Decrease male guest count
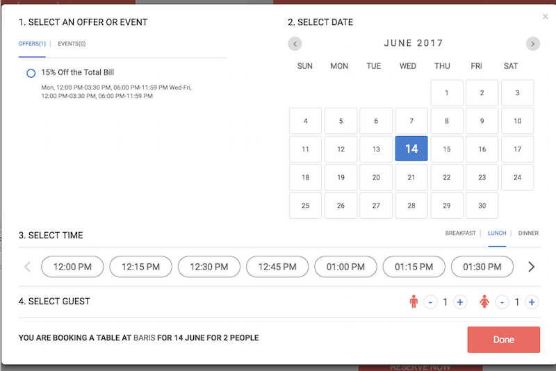This screenshot has height=371, width=556. coord(430,302)
